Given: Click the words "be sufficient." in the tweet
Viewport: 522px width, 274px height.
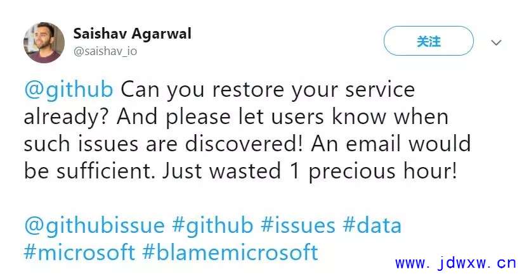Looking at the screenshot, I should [89, 171].
